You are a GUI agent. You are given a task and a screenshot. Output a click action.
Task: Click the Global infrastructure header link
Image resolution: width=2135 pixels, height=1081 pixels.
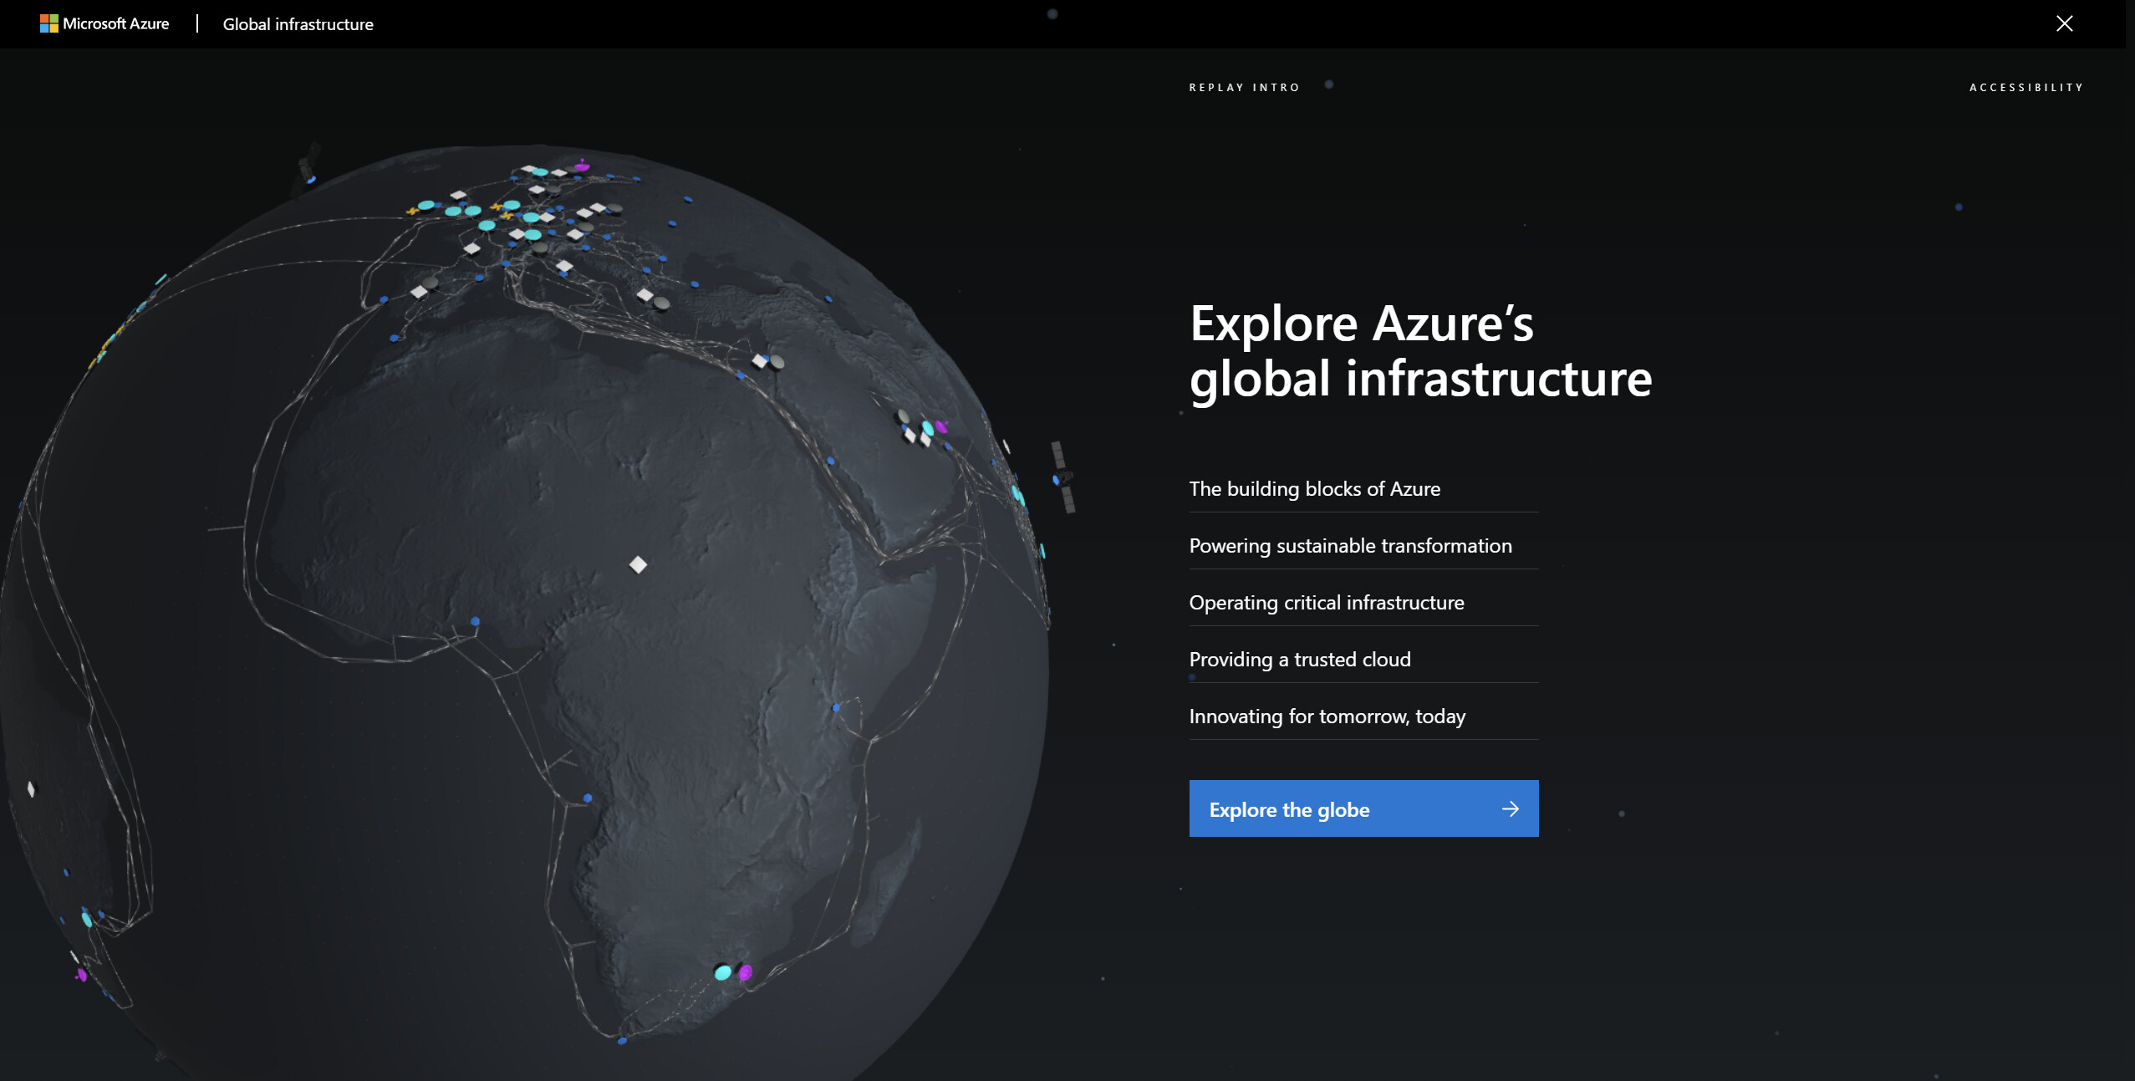298,24
